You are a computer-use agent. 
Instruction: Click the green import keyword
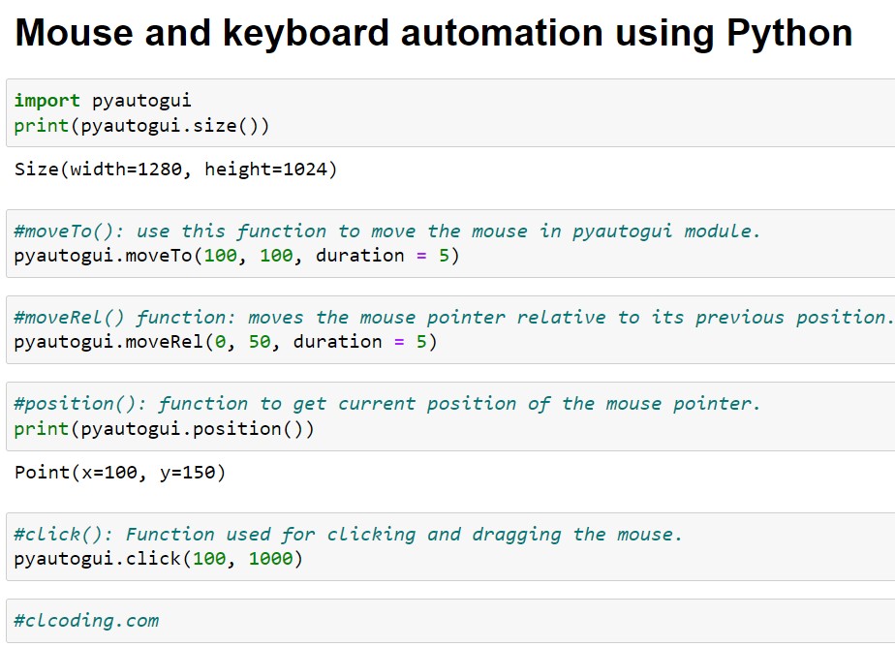click(46, 101)
